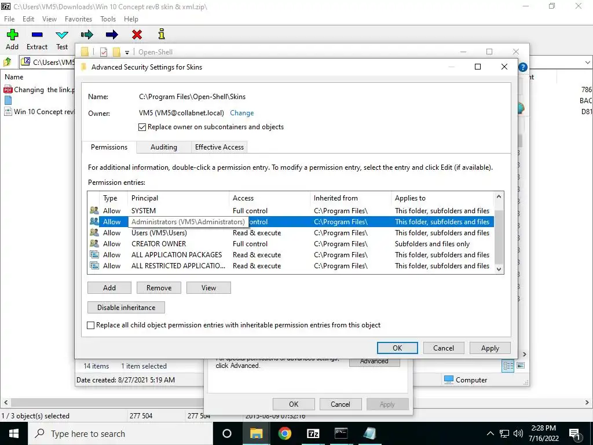The image size is (593, 445).
Task: Click permission list scroll up arrow
Action: (x=499, y=196)
